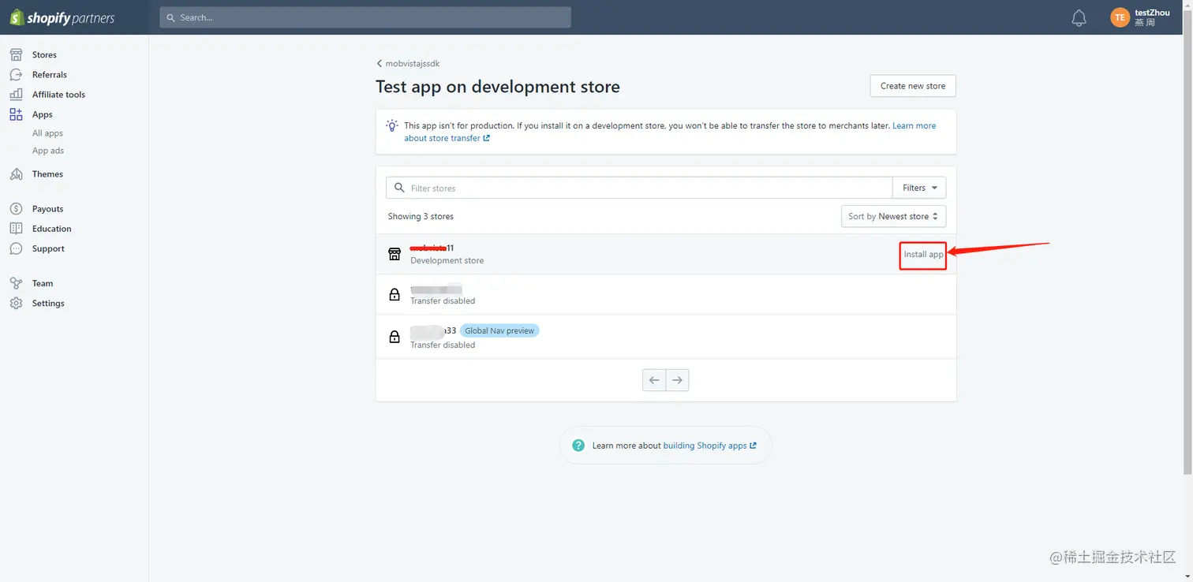Image resolution: width=1193 pixels, height=582 pixels.
Task: Click the Development store row label
Action: click(x=447, y=260)
